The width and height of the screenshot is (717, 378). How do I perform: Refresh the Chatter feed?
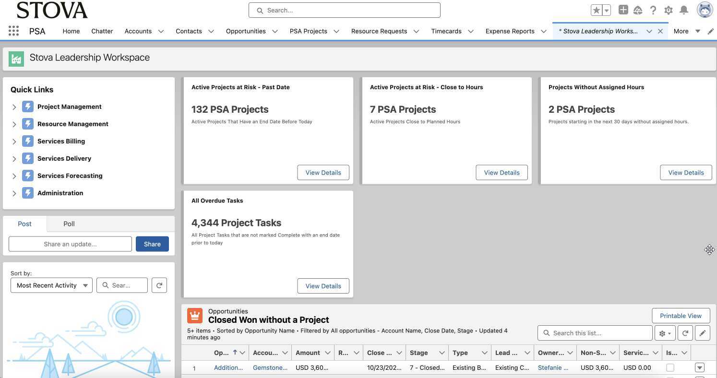pos(159,285)
